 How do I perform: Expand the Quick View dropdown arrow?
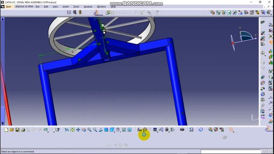[114, 132]
